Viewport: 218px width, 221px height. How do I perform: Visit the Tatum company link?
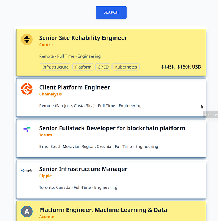coord(45,135)
